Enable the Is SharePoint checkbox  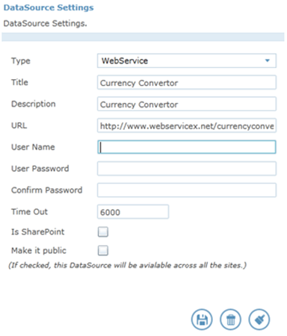[x=103, y=231]
